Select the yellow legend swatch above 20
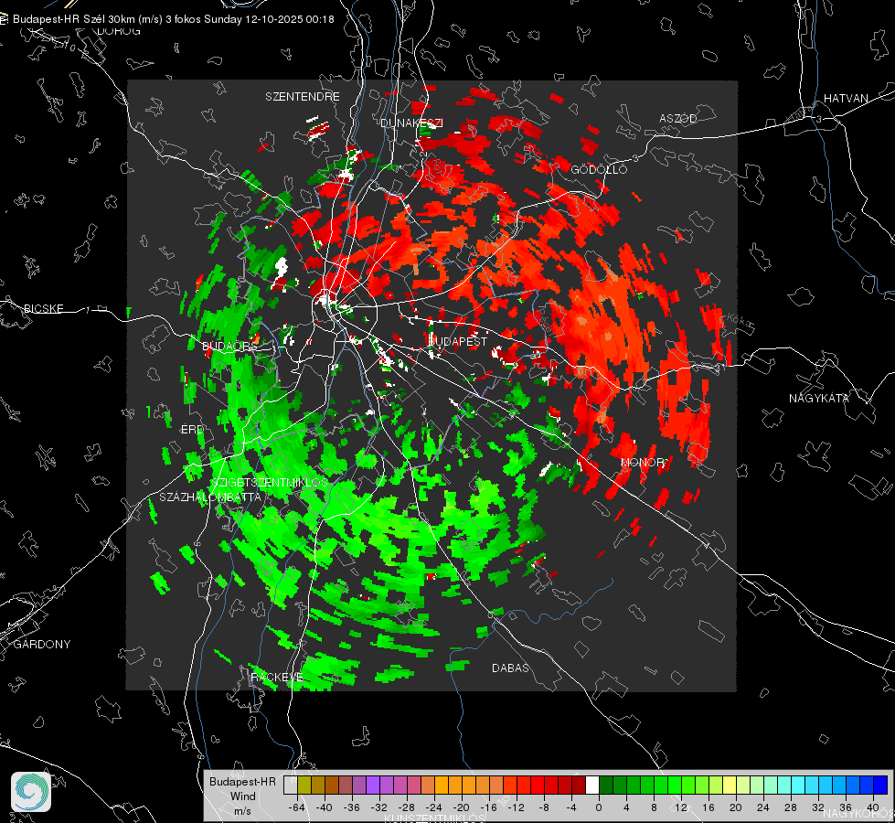This screenshot has height=823, width=895. click(730, 786)
